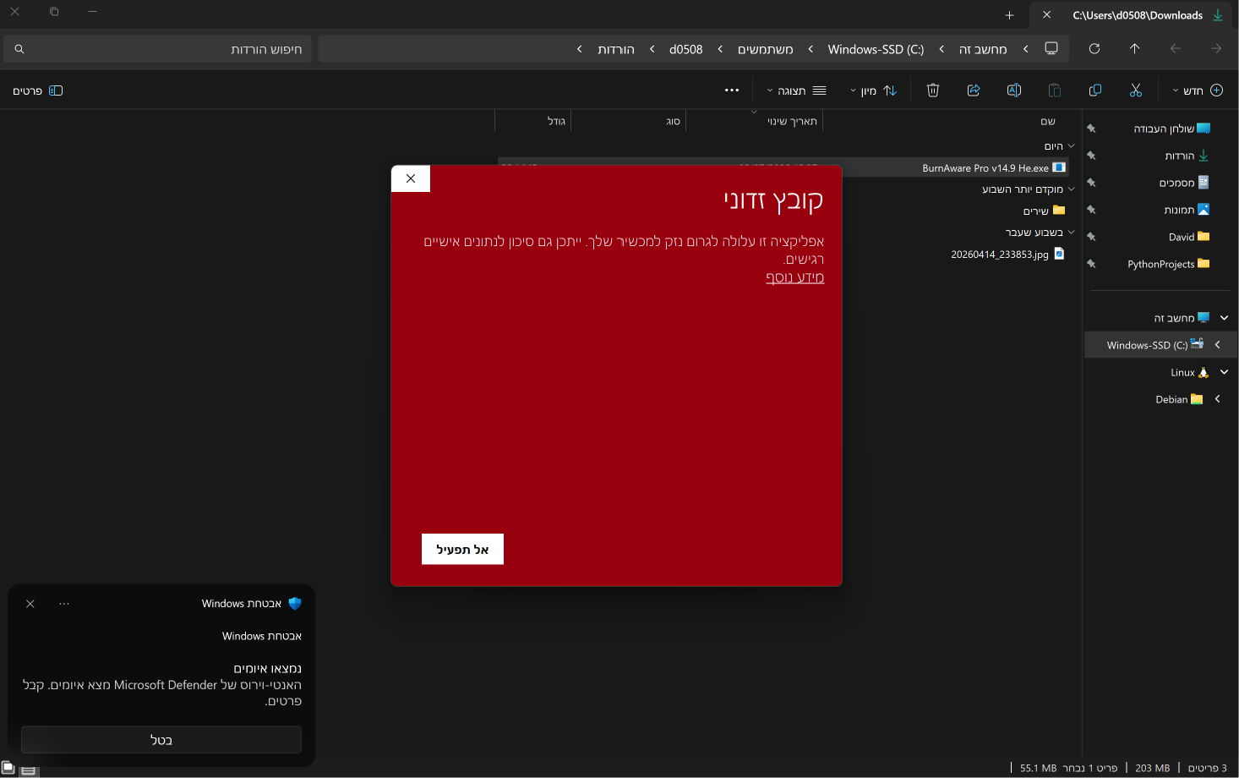Viewport: 1239px width, 778px height.
Task: Click the Windows Security shield icon in notification
Action: pyautogui.click(x=295, y=604)
